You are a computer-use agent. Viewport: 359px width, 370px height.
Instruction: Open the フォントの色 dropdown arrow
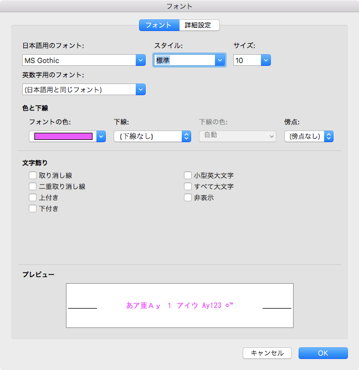coord(101,137)
